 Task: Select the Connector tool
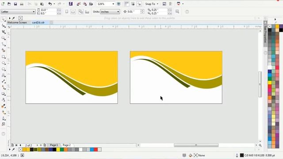[3, 87]
